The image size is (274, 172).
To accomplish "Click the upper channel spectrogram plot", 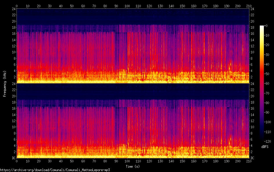I will [133, 46].
